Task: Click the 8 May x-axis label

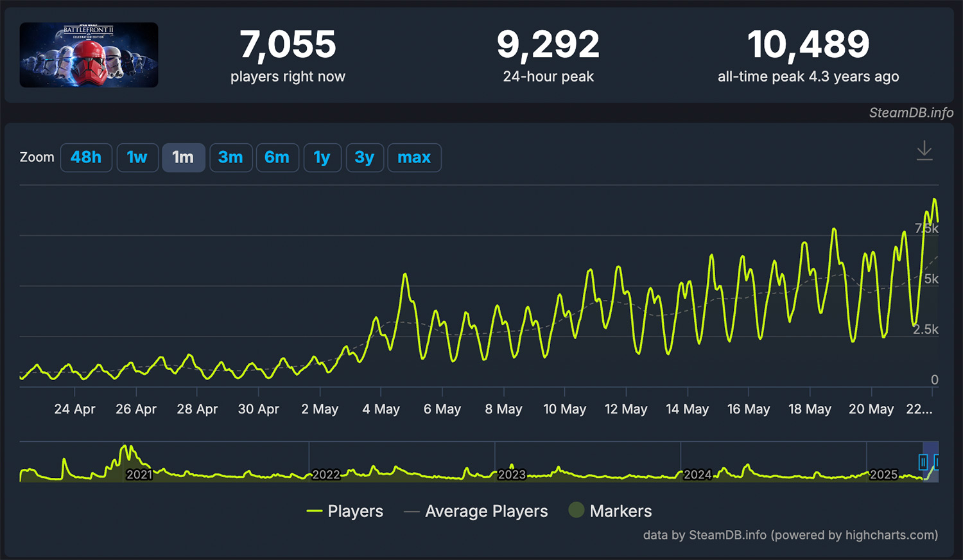Action: point(503,409)
